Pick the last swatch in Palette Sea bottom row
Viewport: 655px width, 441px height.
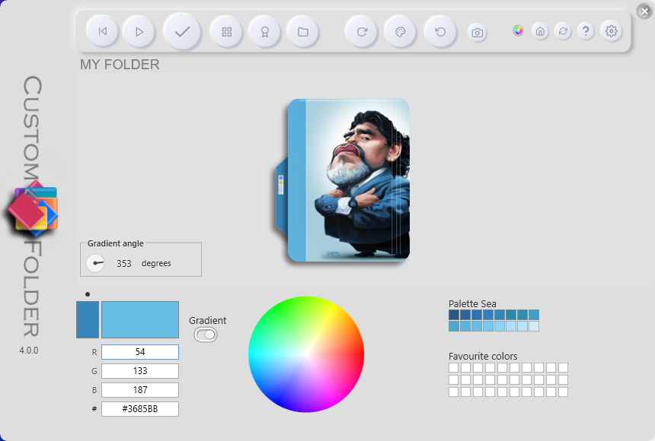534,326
